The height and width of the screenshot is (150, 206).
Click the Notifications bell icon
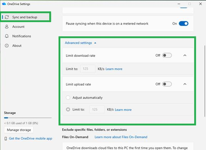pos(7,36)
